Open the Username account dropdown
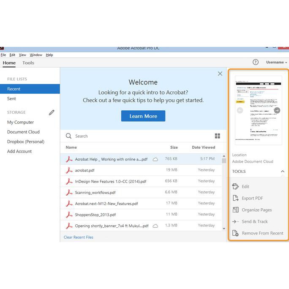289x289 pixels. pos(276,62)
